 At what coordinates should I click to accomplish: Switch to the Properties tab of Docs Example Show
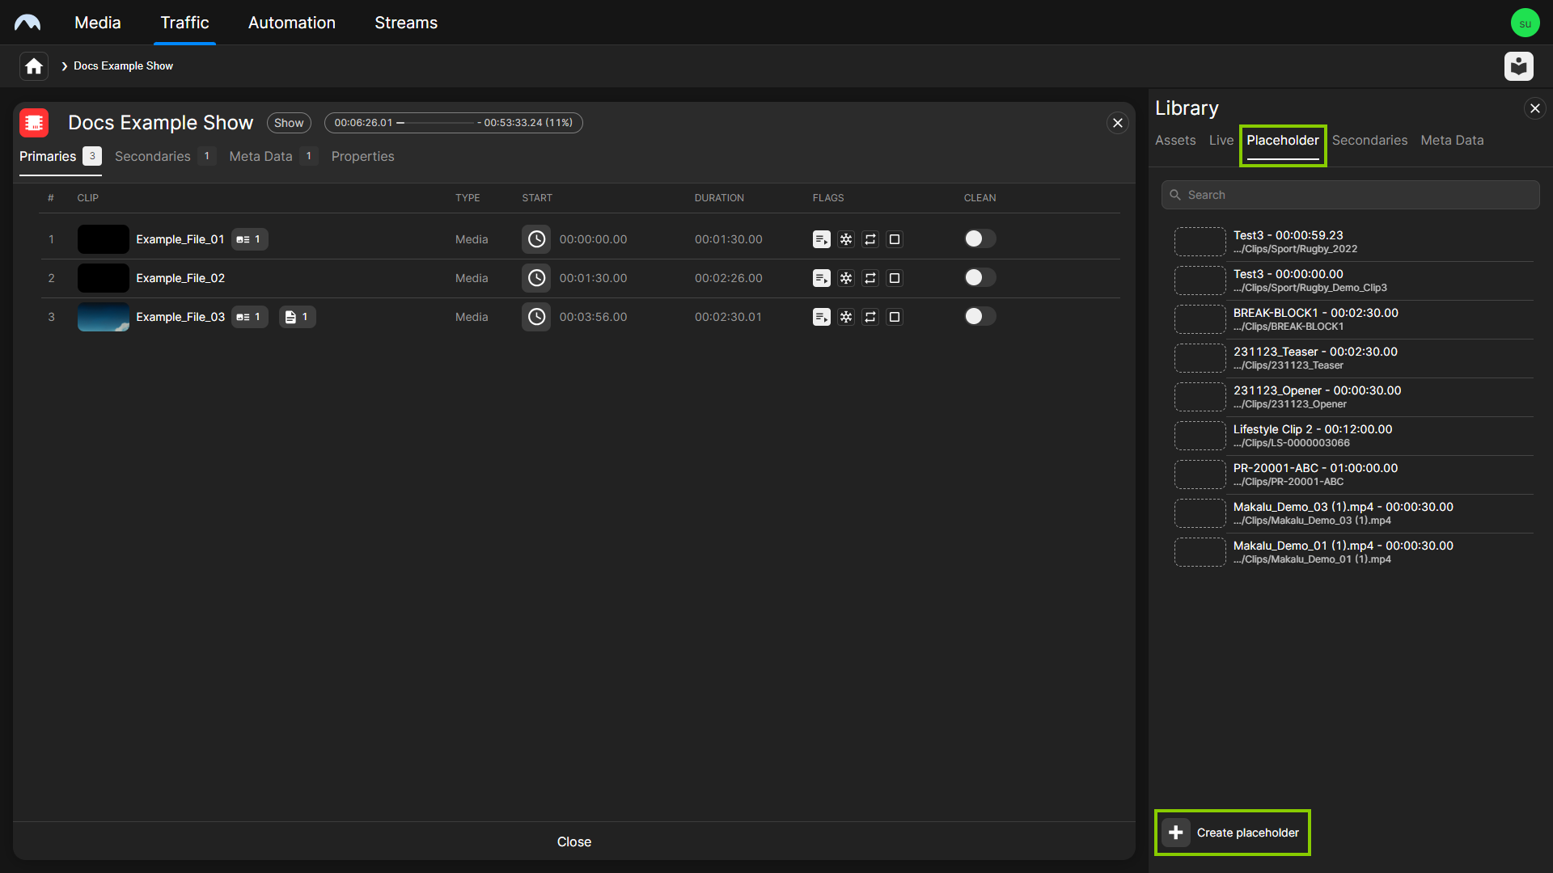tap(362, 156)
